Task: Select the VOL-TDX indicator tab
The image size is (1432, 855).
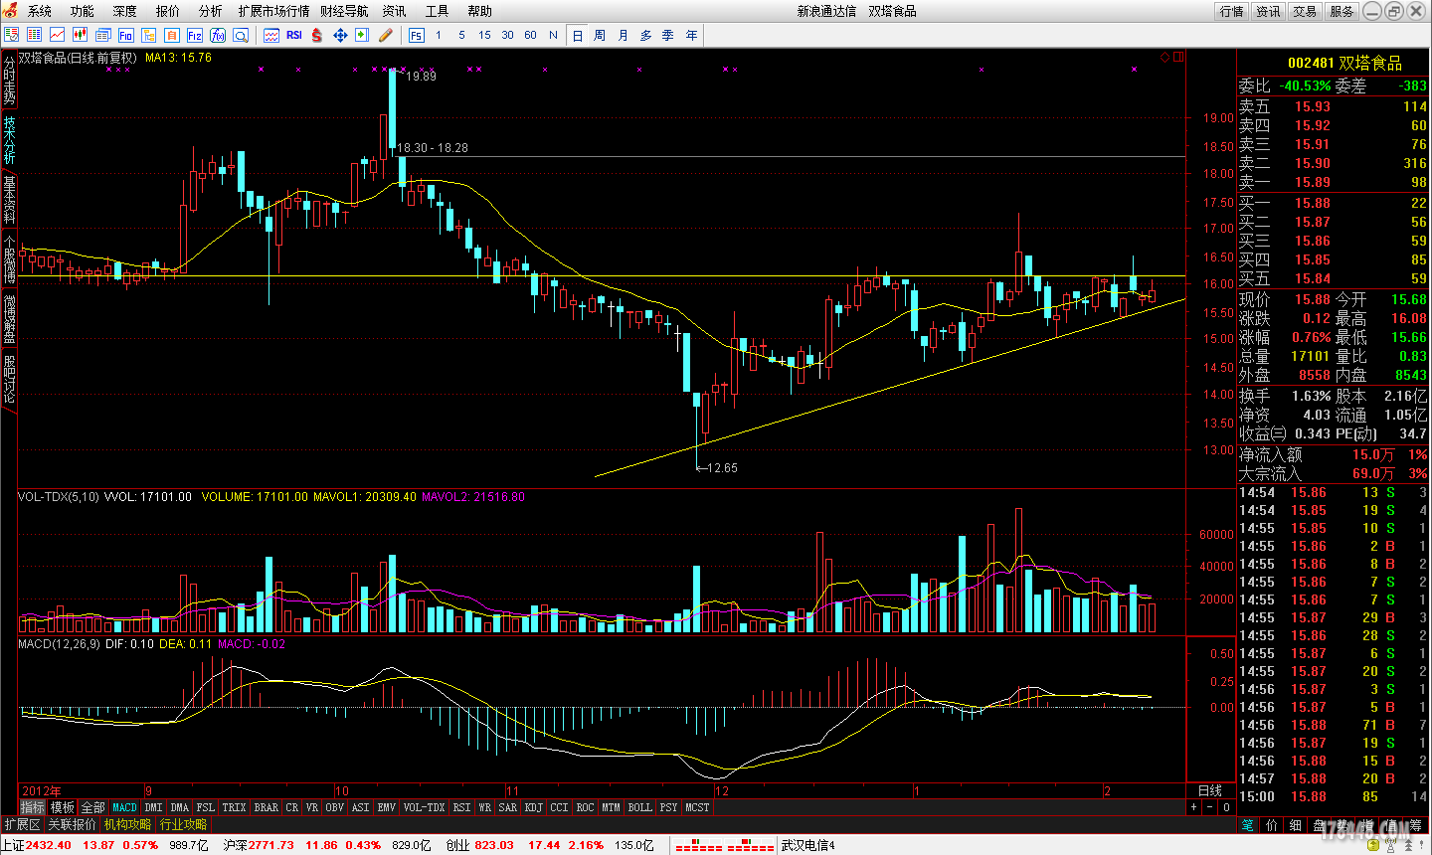Action: point(424,807)
